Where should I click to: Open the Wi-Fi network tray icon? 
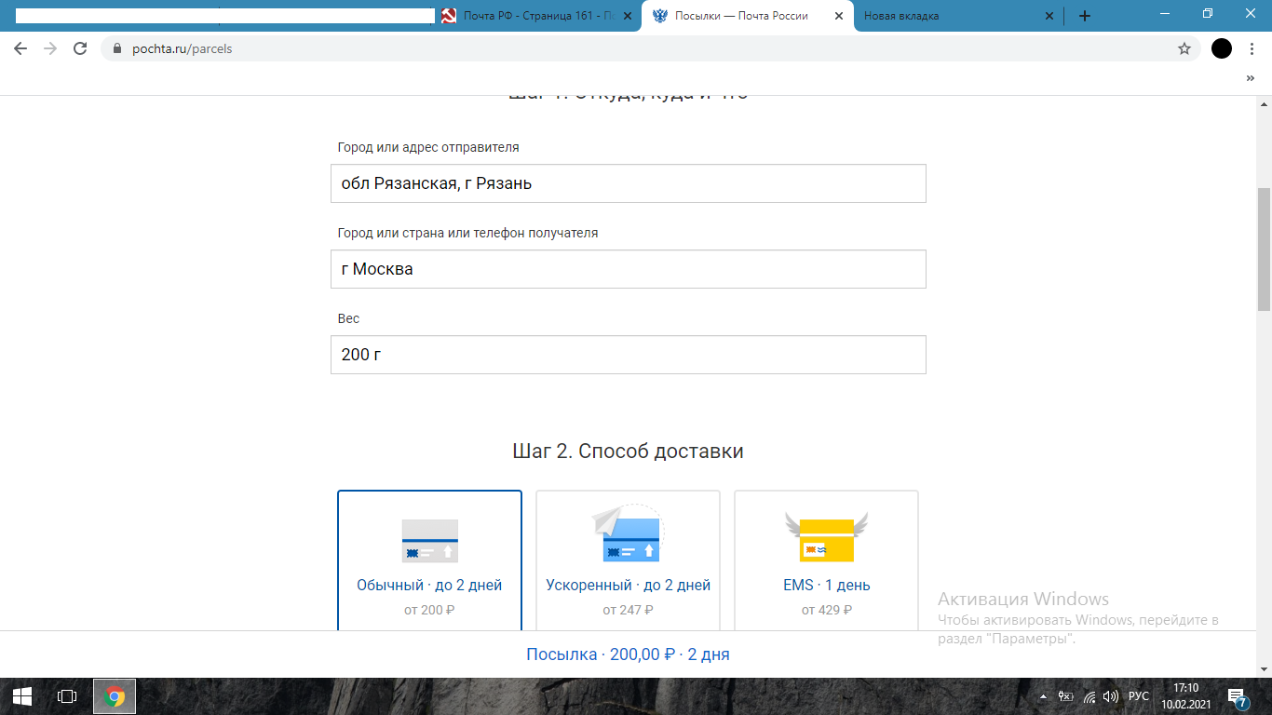(x=1089, y=696)
